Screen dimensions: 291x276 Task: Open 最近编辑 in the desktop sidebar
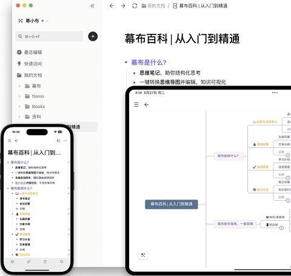[30, 52]
